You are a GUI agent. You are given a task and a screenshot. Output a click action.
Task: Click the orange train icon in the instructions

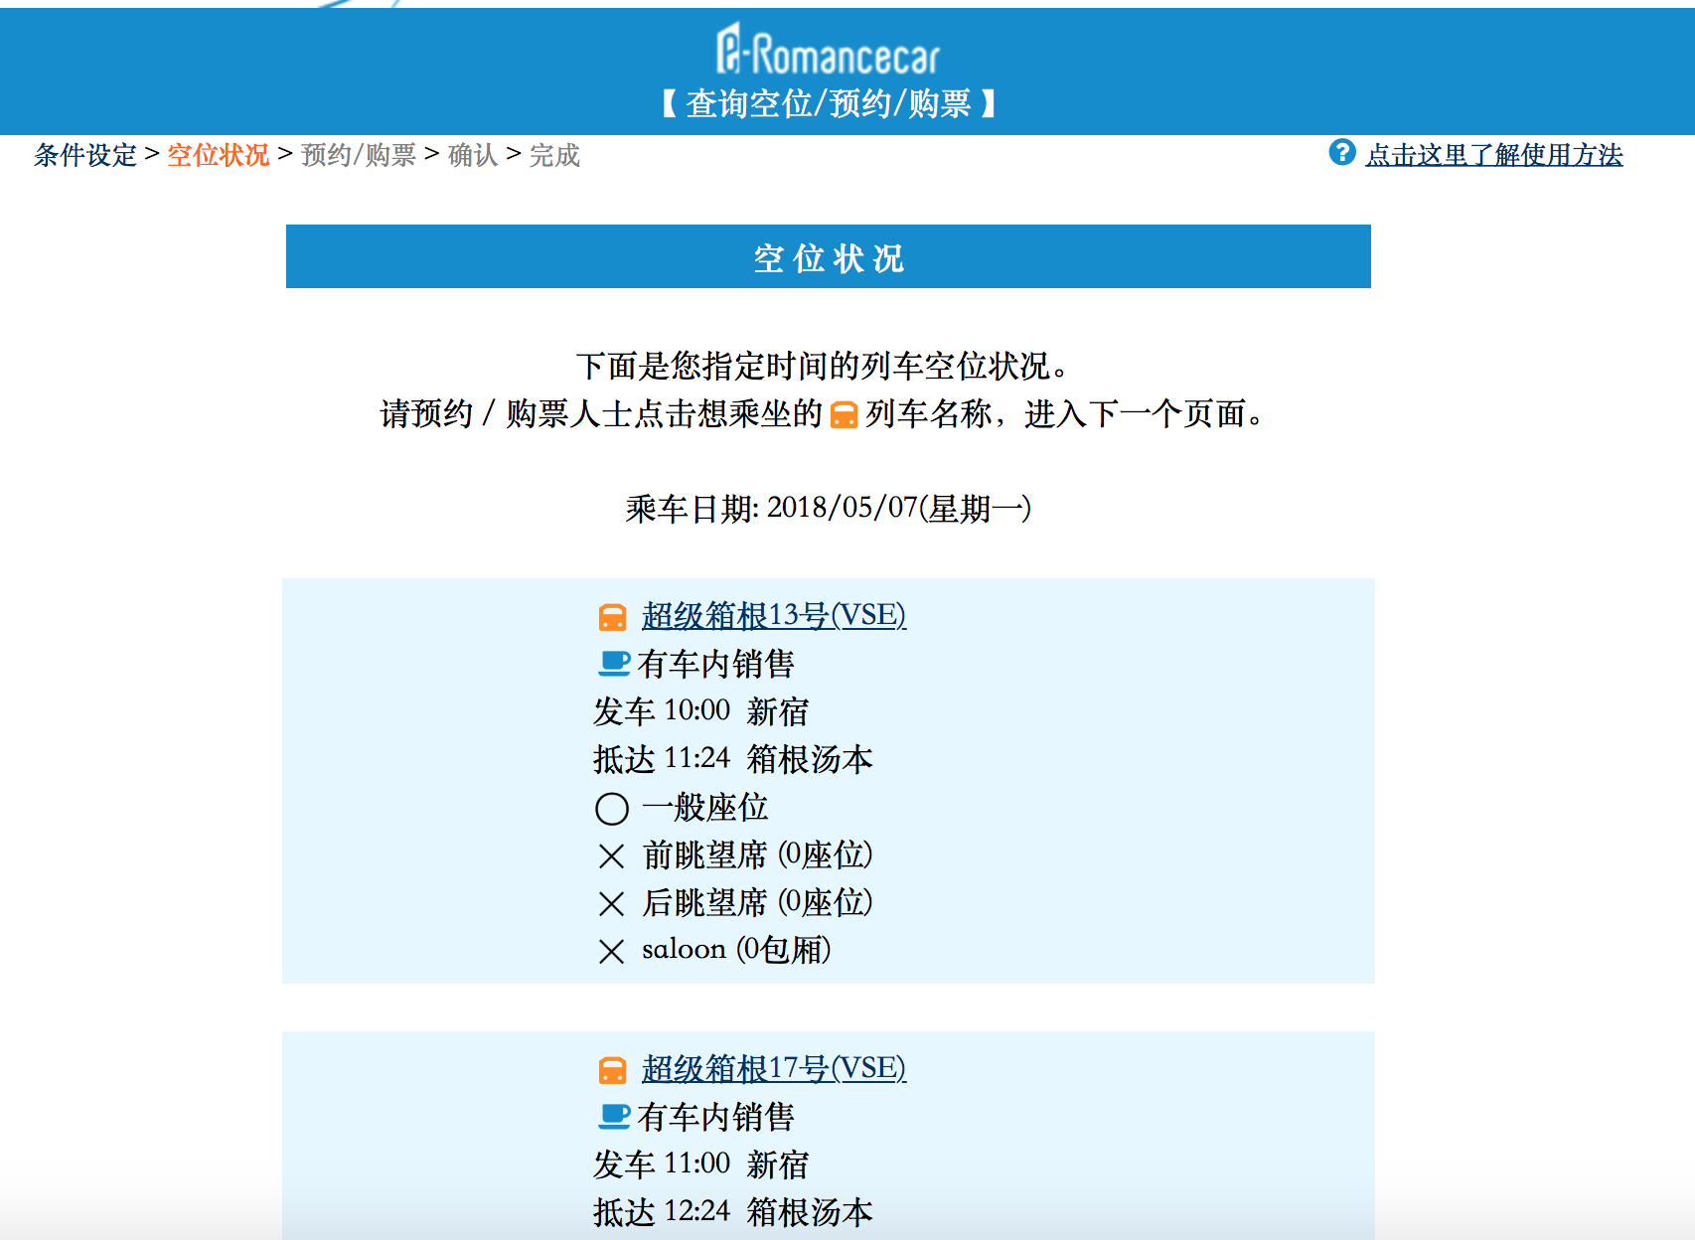844,414
